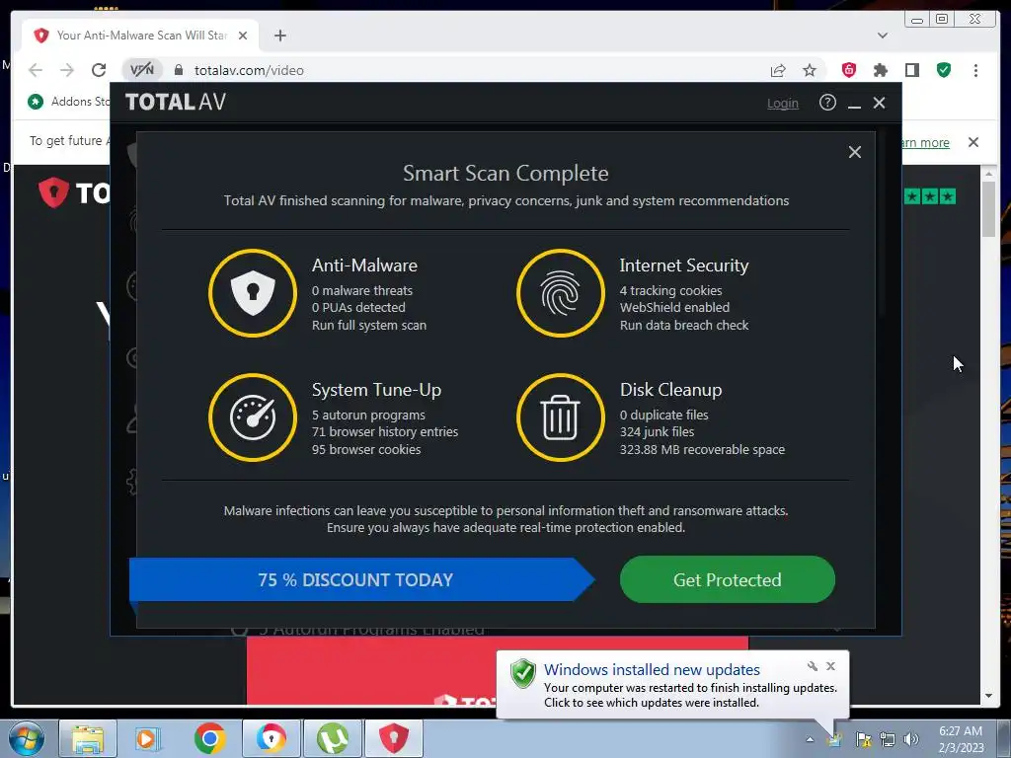This screenshot has width=1011, height=758.
Task: Click the System Tune-Up gauge icon
Action: [x=253, y=417]
